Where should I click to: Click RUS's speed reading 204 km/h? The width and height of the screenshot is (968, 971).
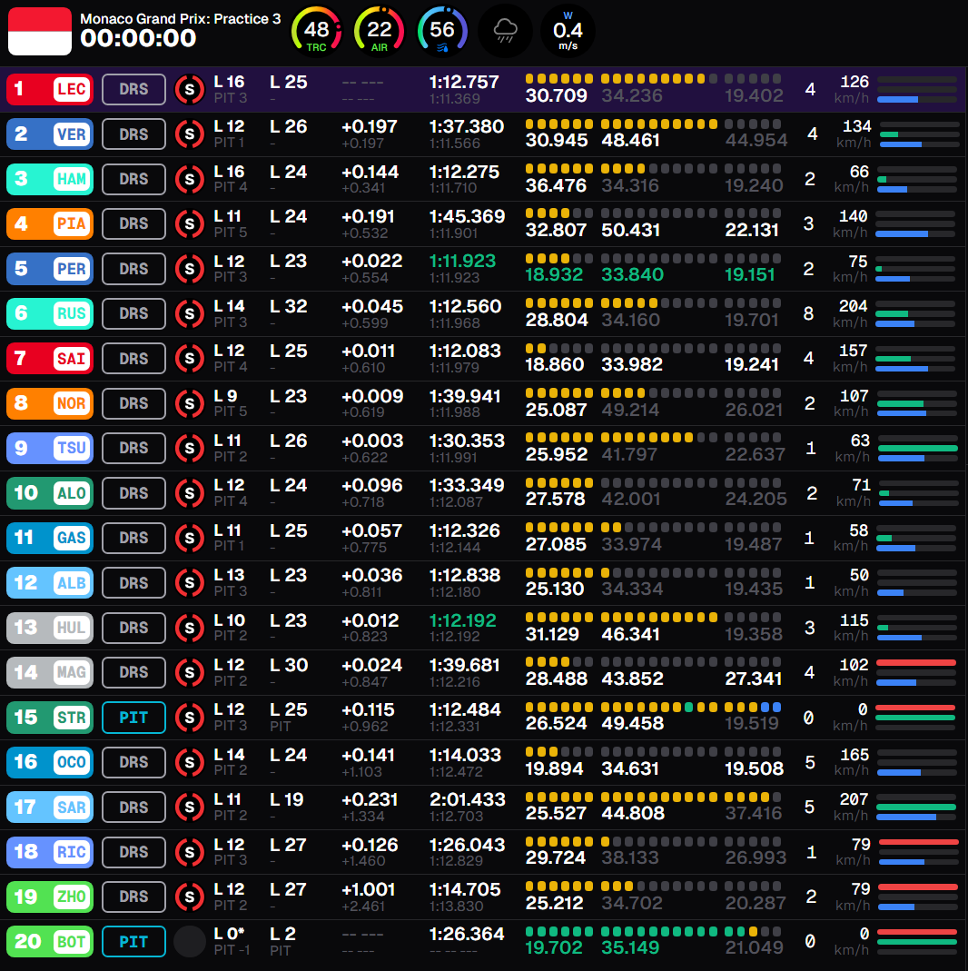pyautogui.click(x=852, y=313)
